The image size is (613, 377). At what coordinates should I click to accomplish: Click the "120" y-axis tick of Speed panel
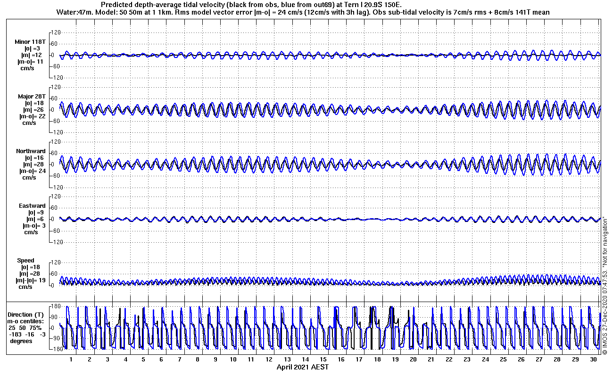56,262
